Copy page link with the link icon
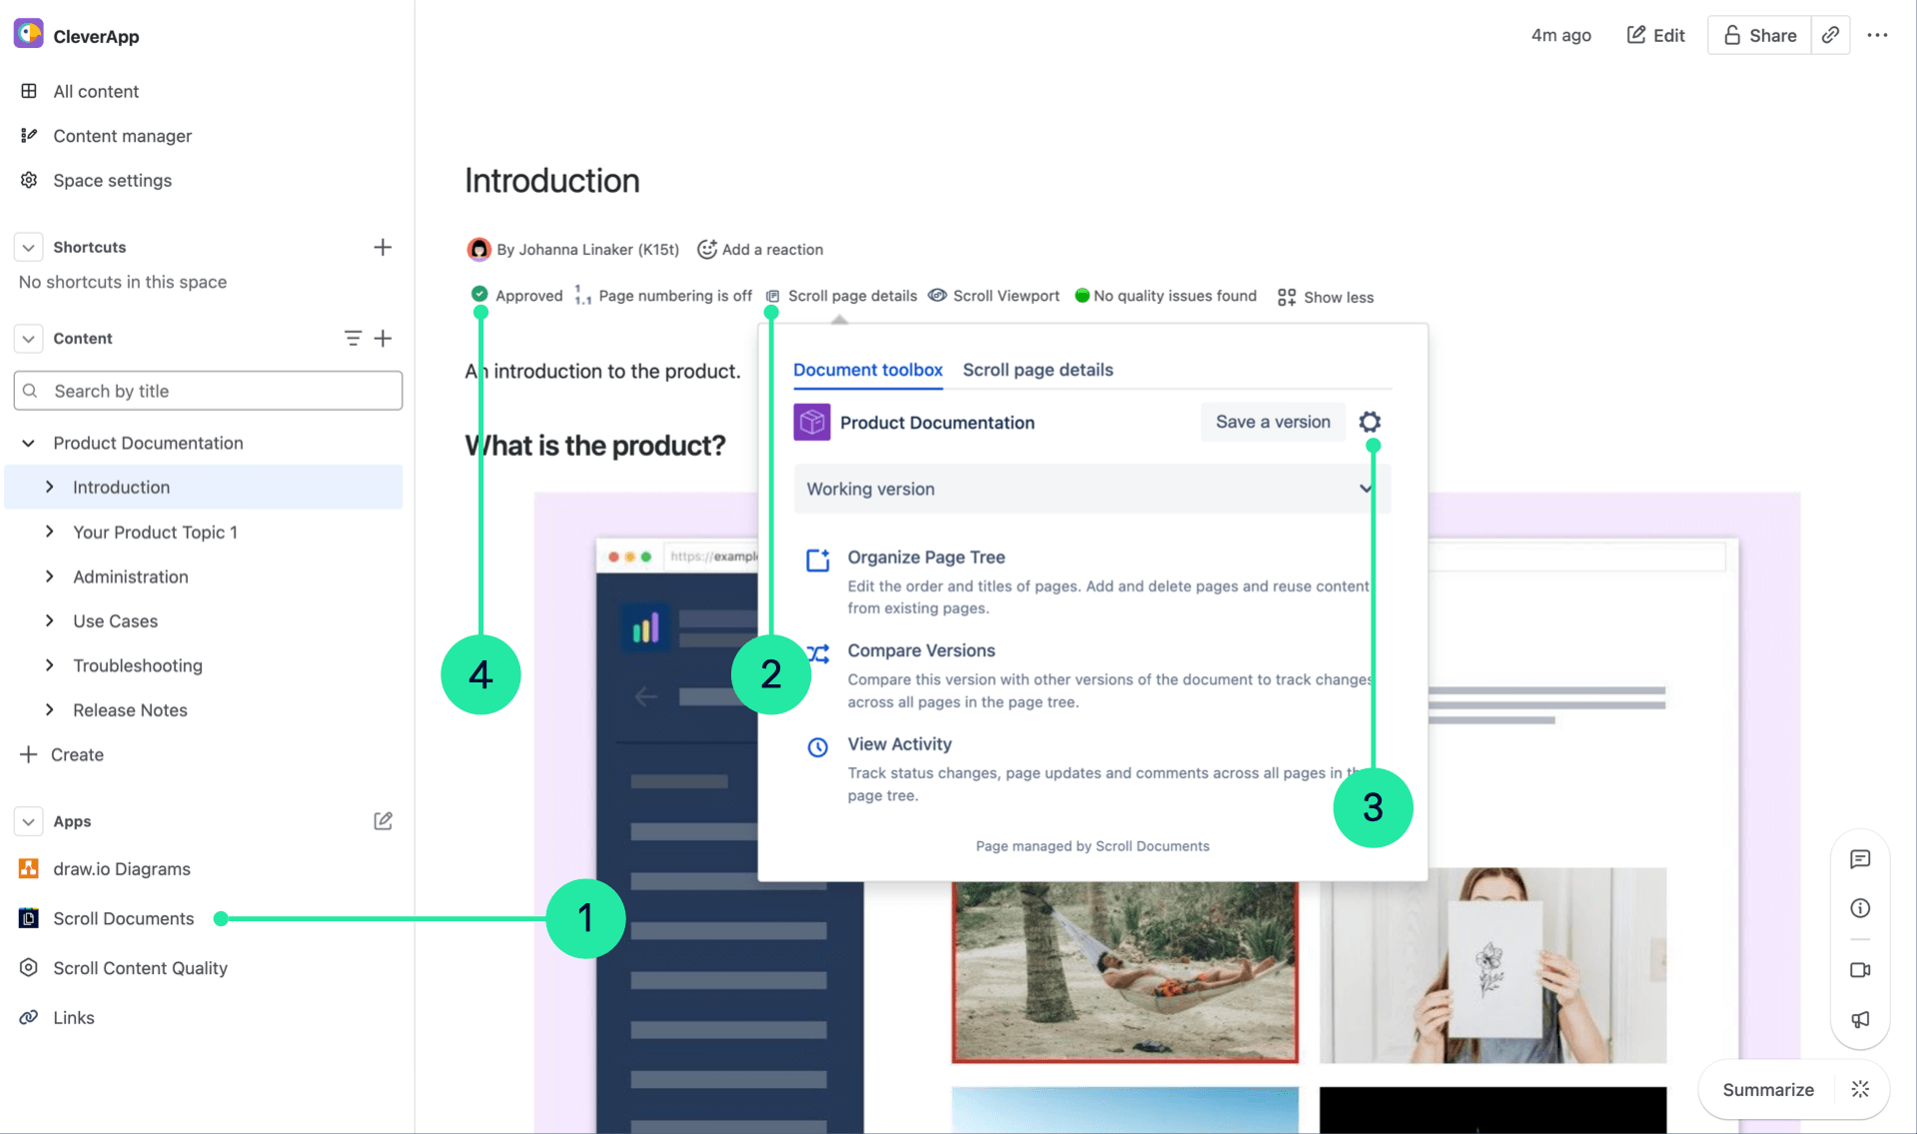This screenshot has height=1134, width=1917. [1830, 35]
